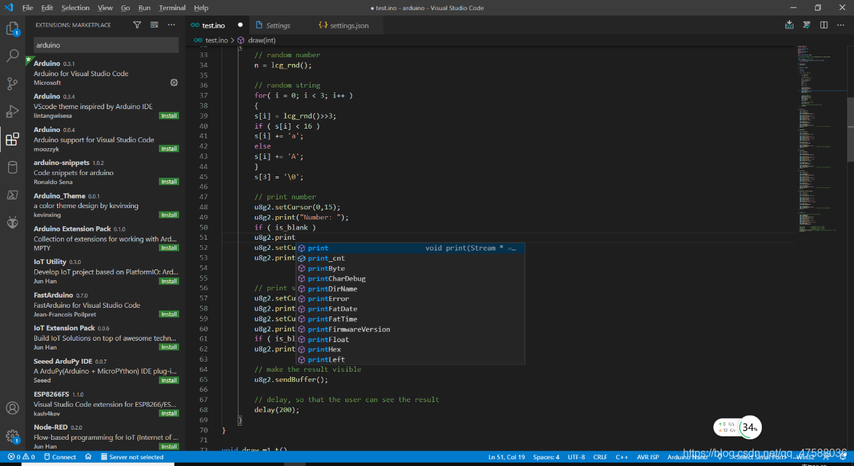Open the Accounts icon in activity bar
The height and width of the screenshot is (466, 854).
coord(12,408)
